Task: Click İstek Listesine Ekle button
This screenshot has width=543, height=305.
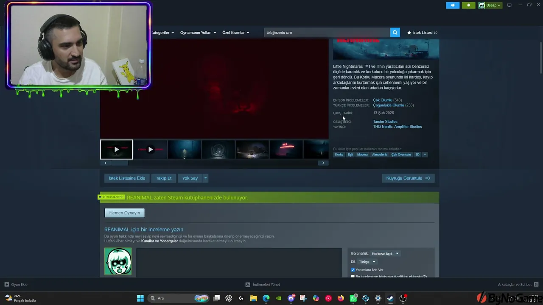Action: pyautogui.click(x=127, y=178)
